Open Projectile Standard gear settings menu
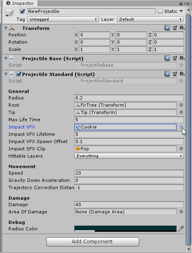 tap(182, 74)
